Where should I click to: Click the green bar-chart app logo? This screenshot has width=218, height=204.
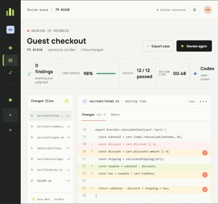point(10,12)
